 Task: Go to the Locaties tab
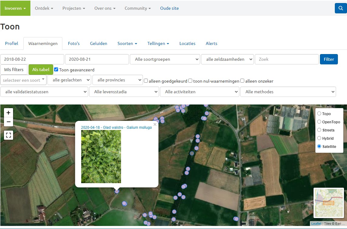[x=187, y=43]
